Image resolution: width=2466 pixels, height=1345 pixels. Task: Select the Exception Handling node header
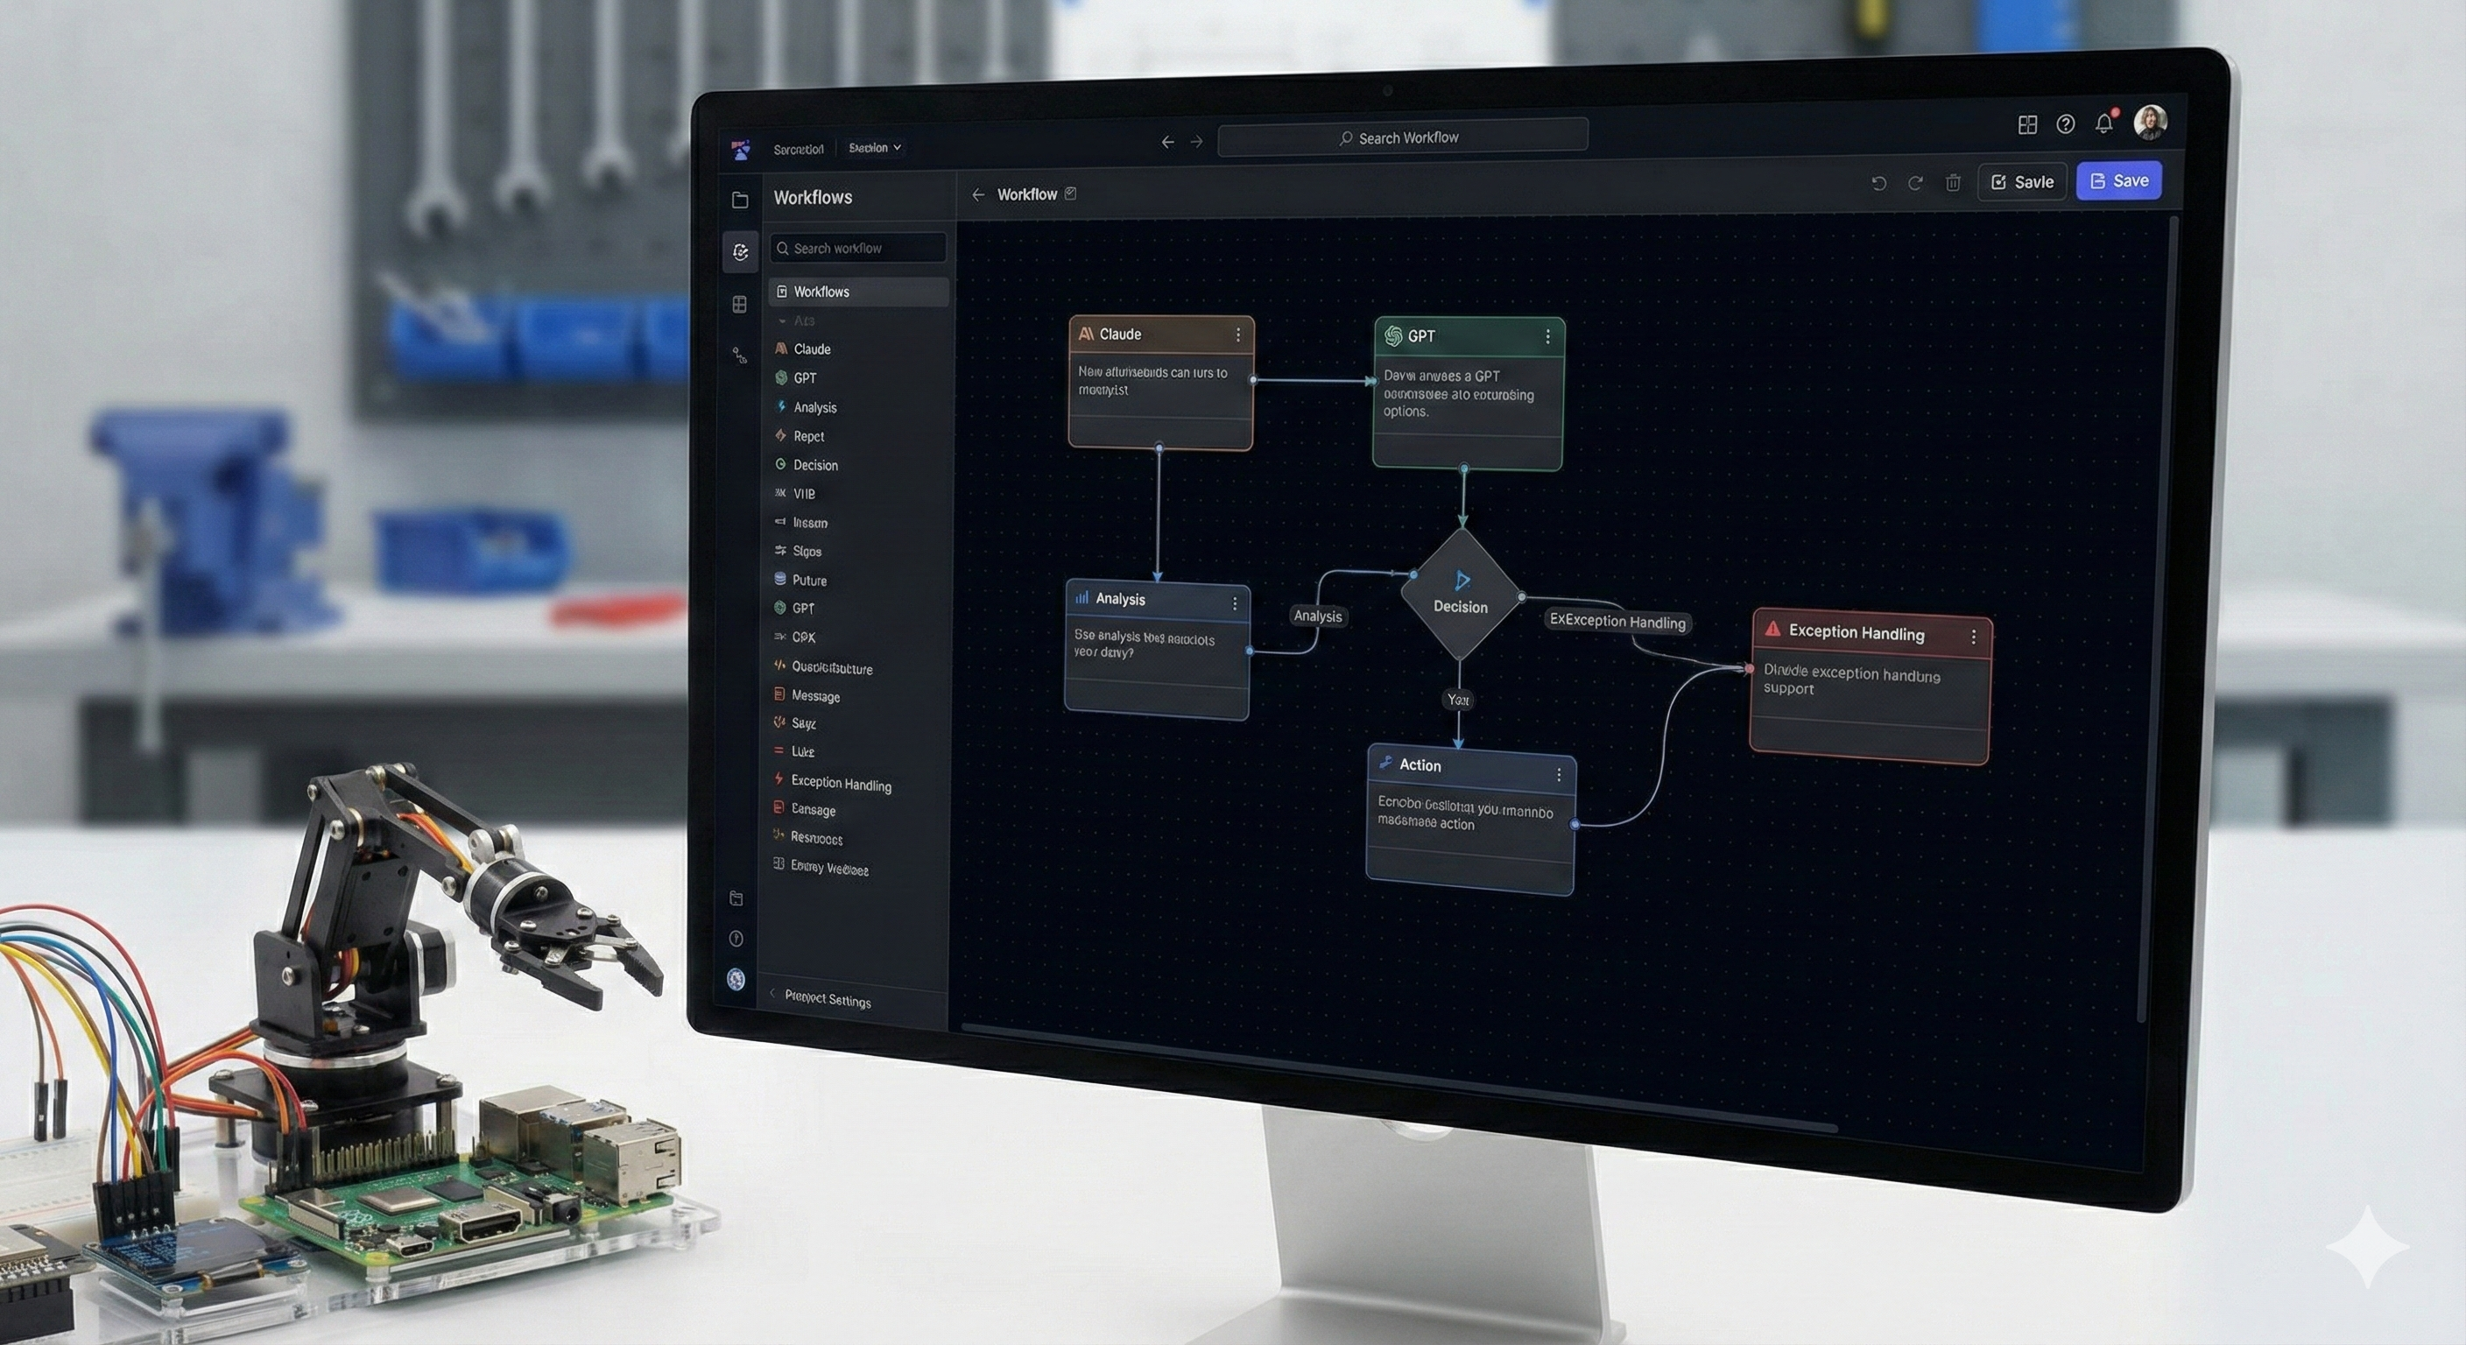point(1872,633)
